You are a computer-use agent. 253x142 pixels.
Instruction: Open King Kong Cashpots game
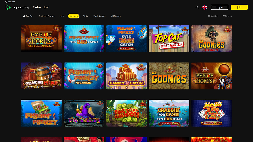(x=126, y=113)
